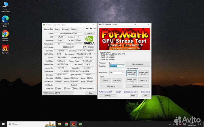Open GPU selection dropdown in GPU-Z
The height and width of the screenshot is (127, 204).
(58, 93)
